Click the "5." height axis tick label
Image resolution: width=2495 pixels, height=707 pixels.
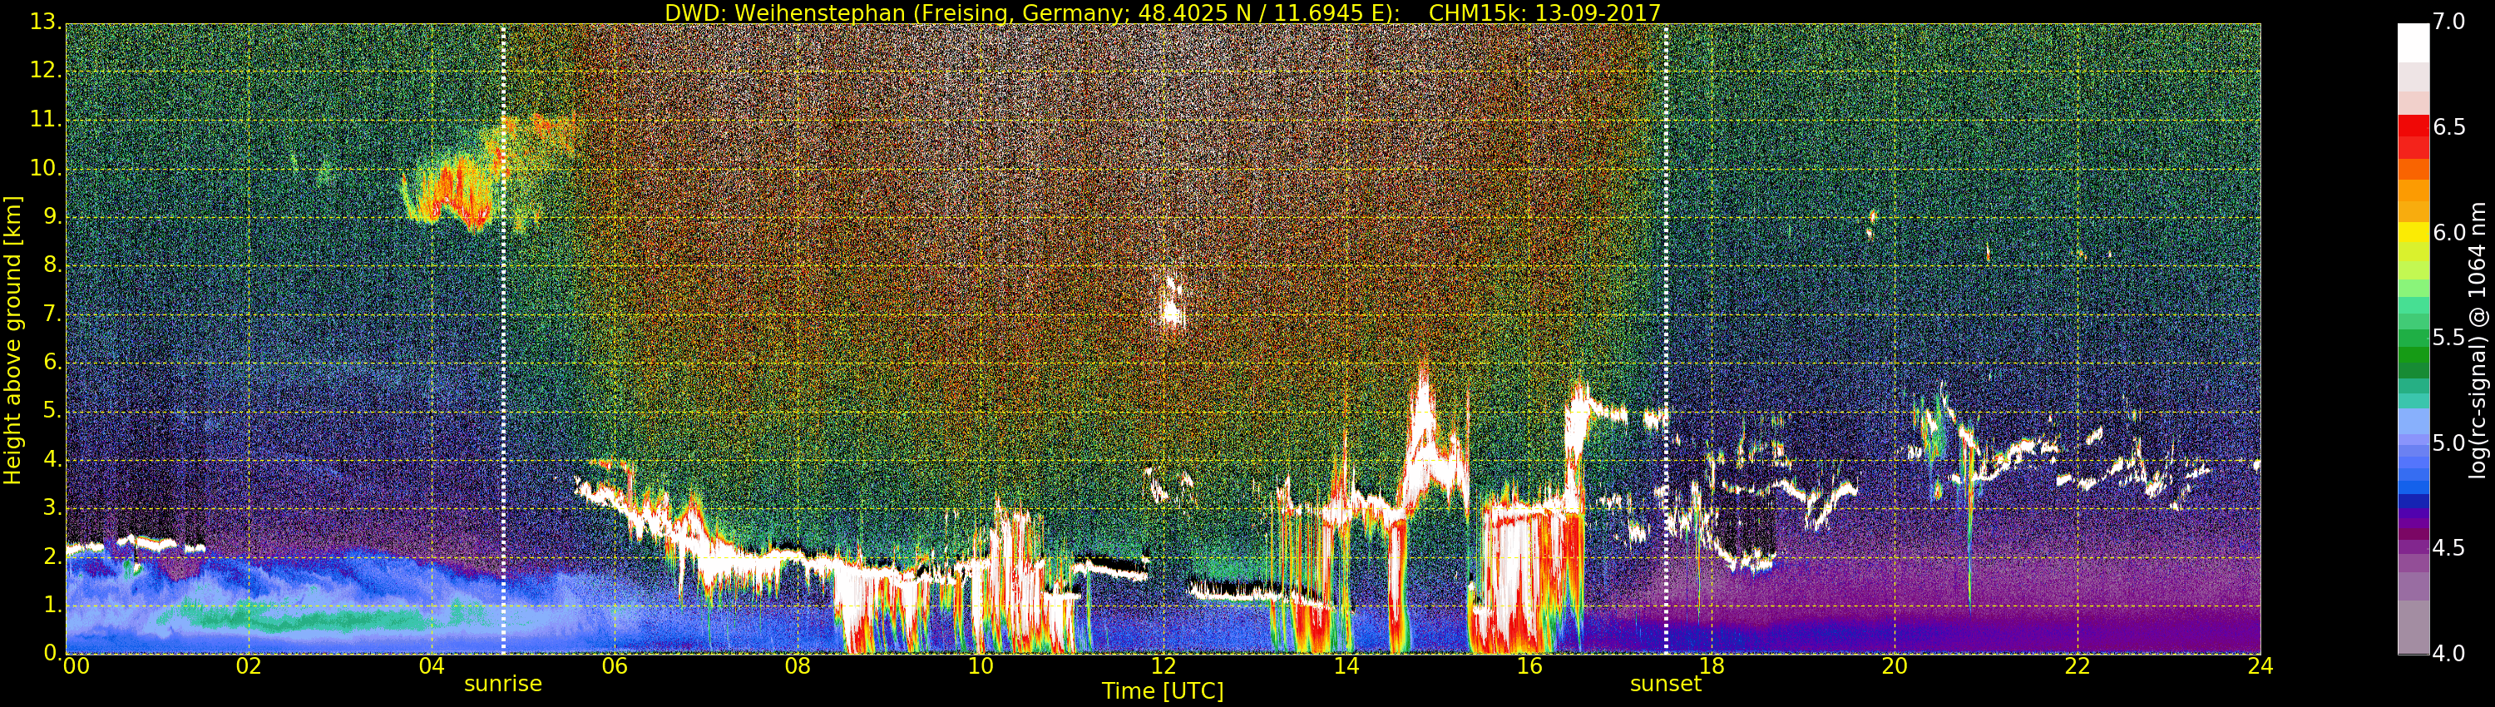(51, 411)
